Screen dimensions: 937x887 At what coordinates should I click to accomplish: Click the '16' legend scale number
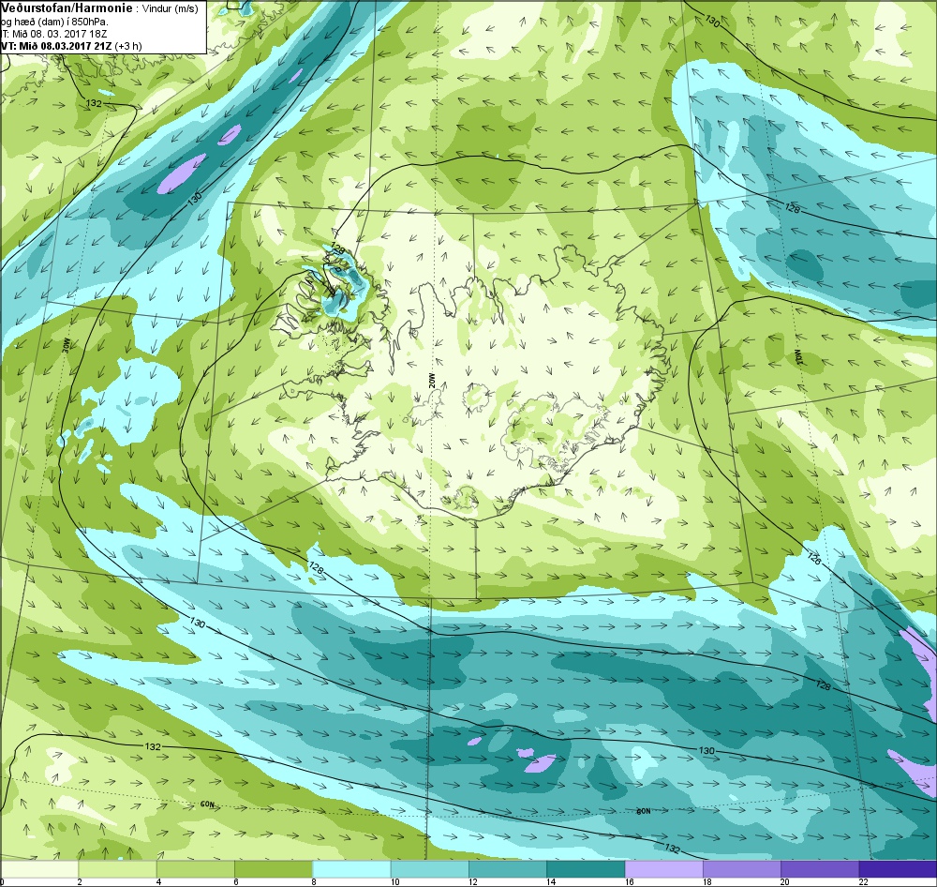point(629,881)
